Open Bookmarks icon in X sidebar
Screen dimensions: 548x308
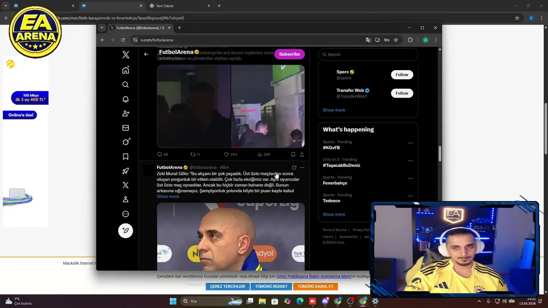pos(125,157)
